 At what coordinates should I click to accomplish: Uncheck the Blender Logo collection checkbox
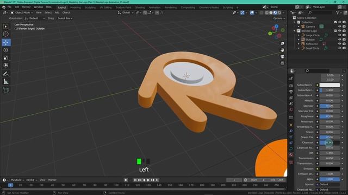335,31
